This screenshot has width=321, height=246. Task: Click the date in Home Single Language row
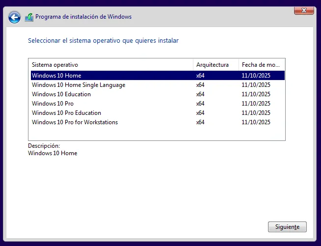click(x=256, y=85)
